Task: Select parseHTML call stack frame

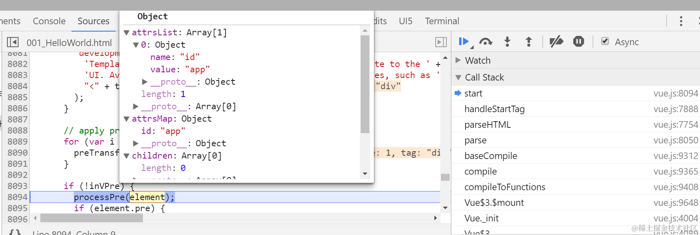Action: point(576,124)
